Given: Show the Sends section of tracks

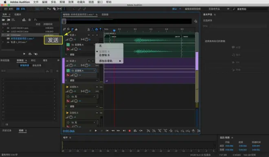Looking at the screenshot, I should coord(72,29).
